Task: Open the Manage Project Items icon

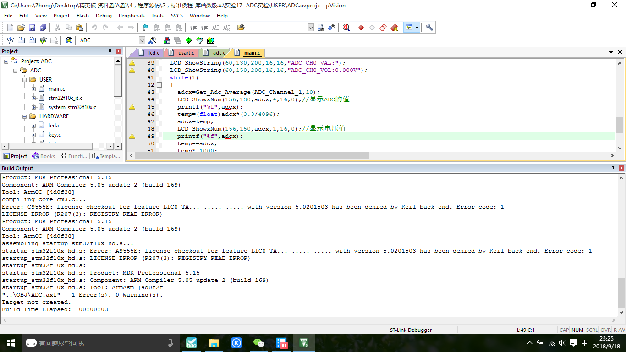Action: pos(167,40)
